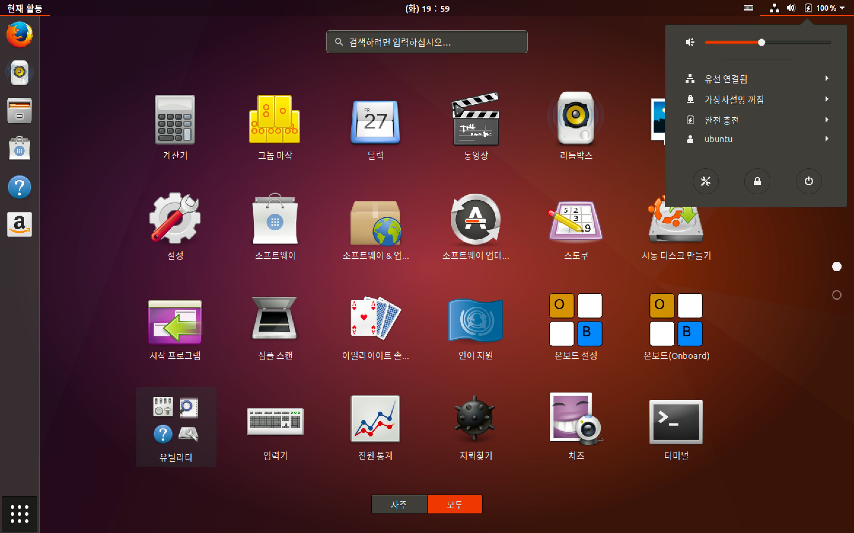Viewport: 854px width, 533px height.
Task: Open system settings from the menu
Action: click(705, 181)
